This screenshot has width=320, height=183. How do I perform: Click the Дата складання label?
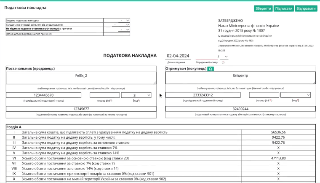[x=176, y=62]
